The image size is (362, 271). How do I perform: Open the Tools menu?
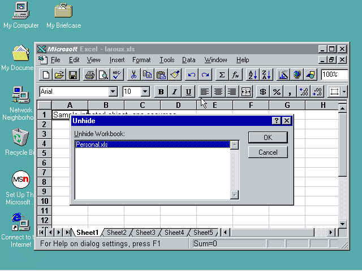167,60
